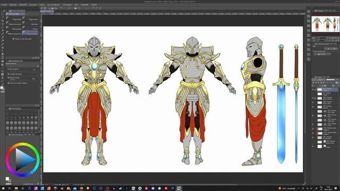Click the Undo arrow in command bar

click(61, 8)
